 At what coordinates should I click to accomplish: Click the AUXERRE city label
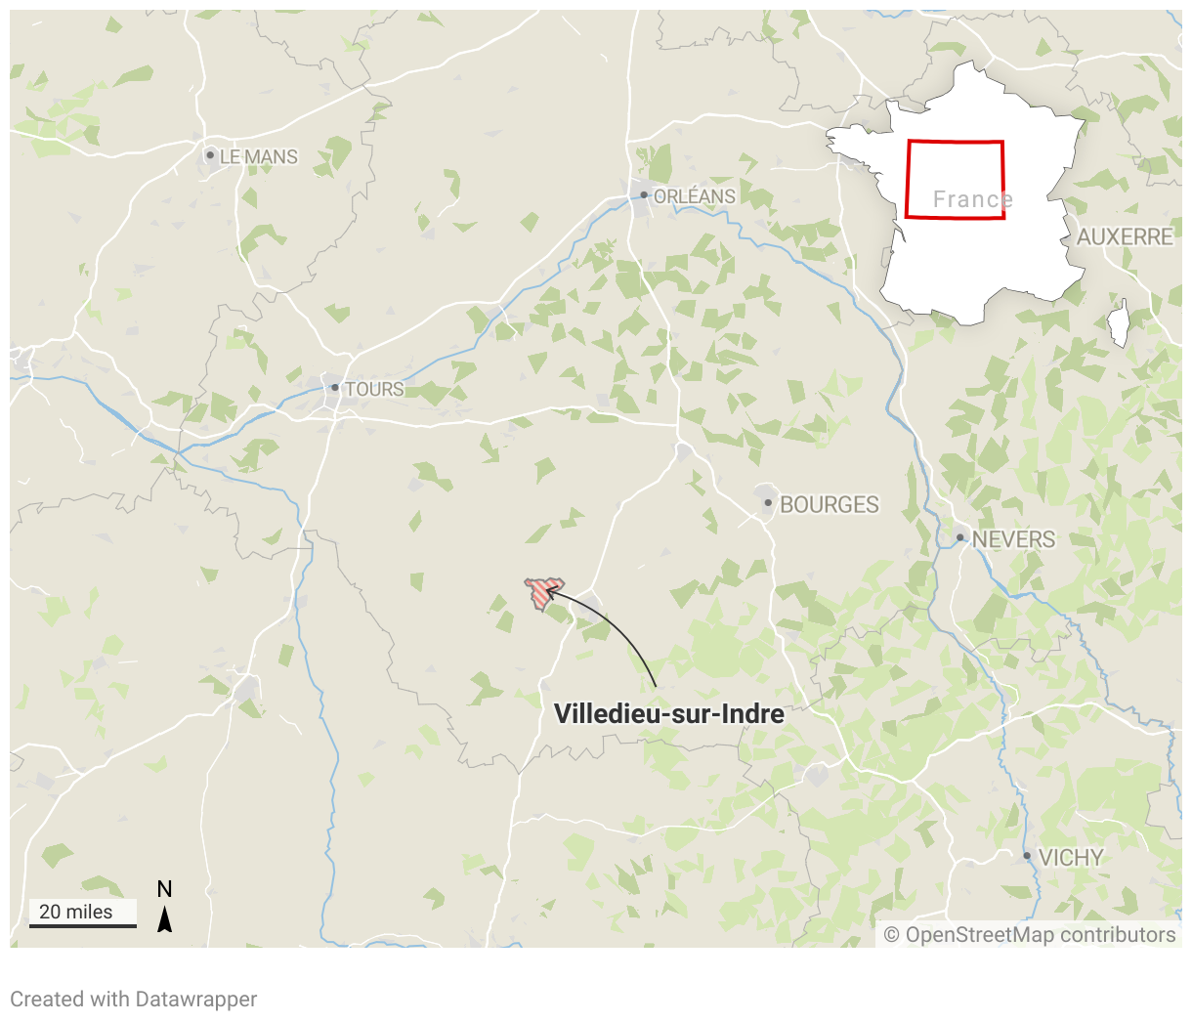pos(1126,236)
